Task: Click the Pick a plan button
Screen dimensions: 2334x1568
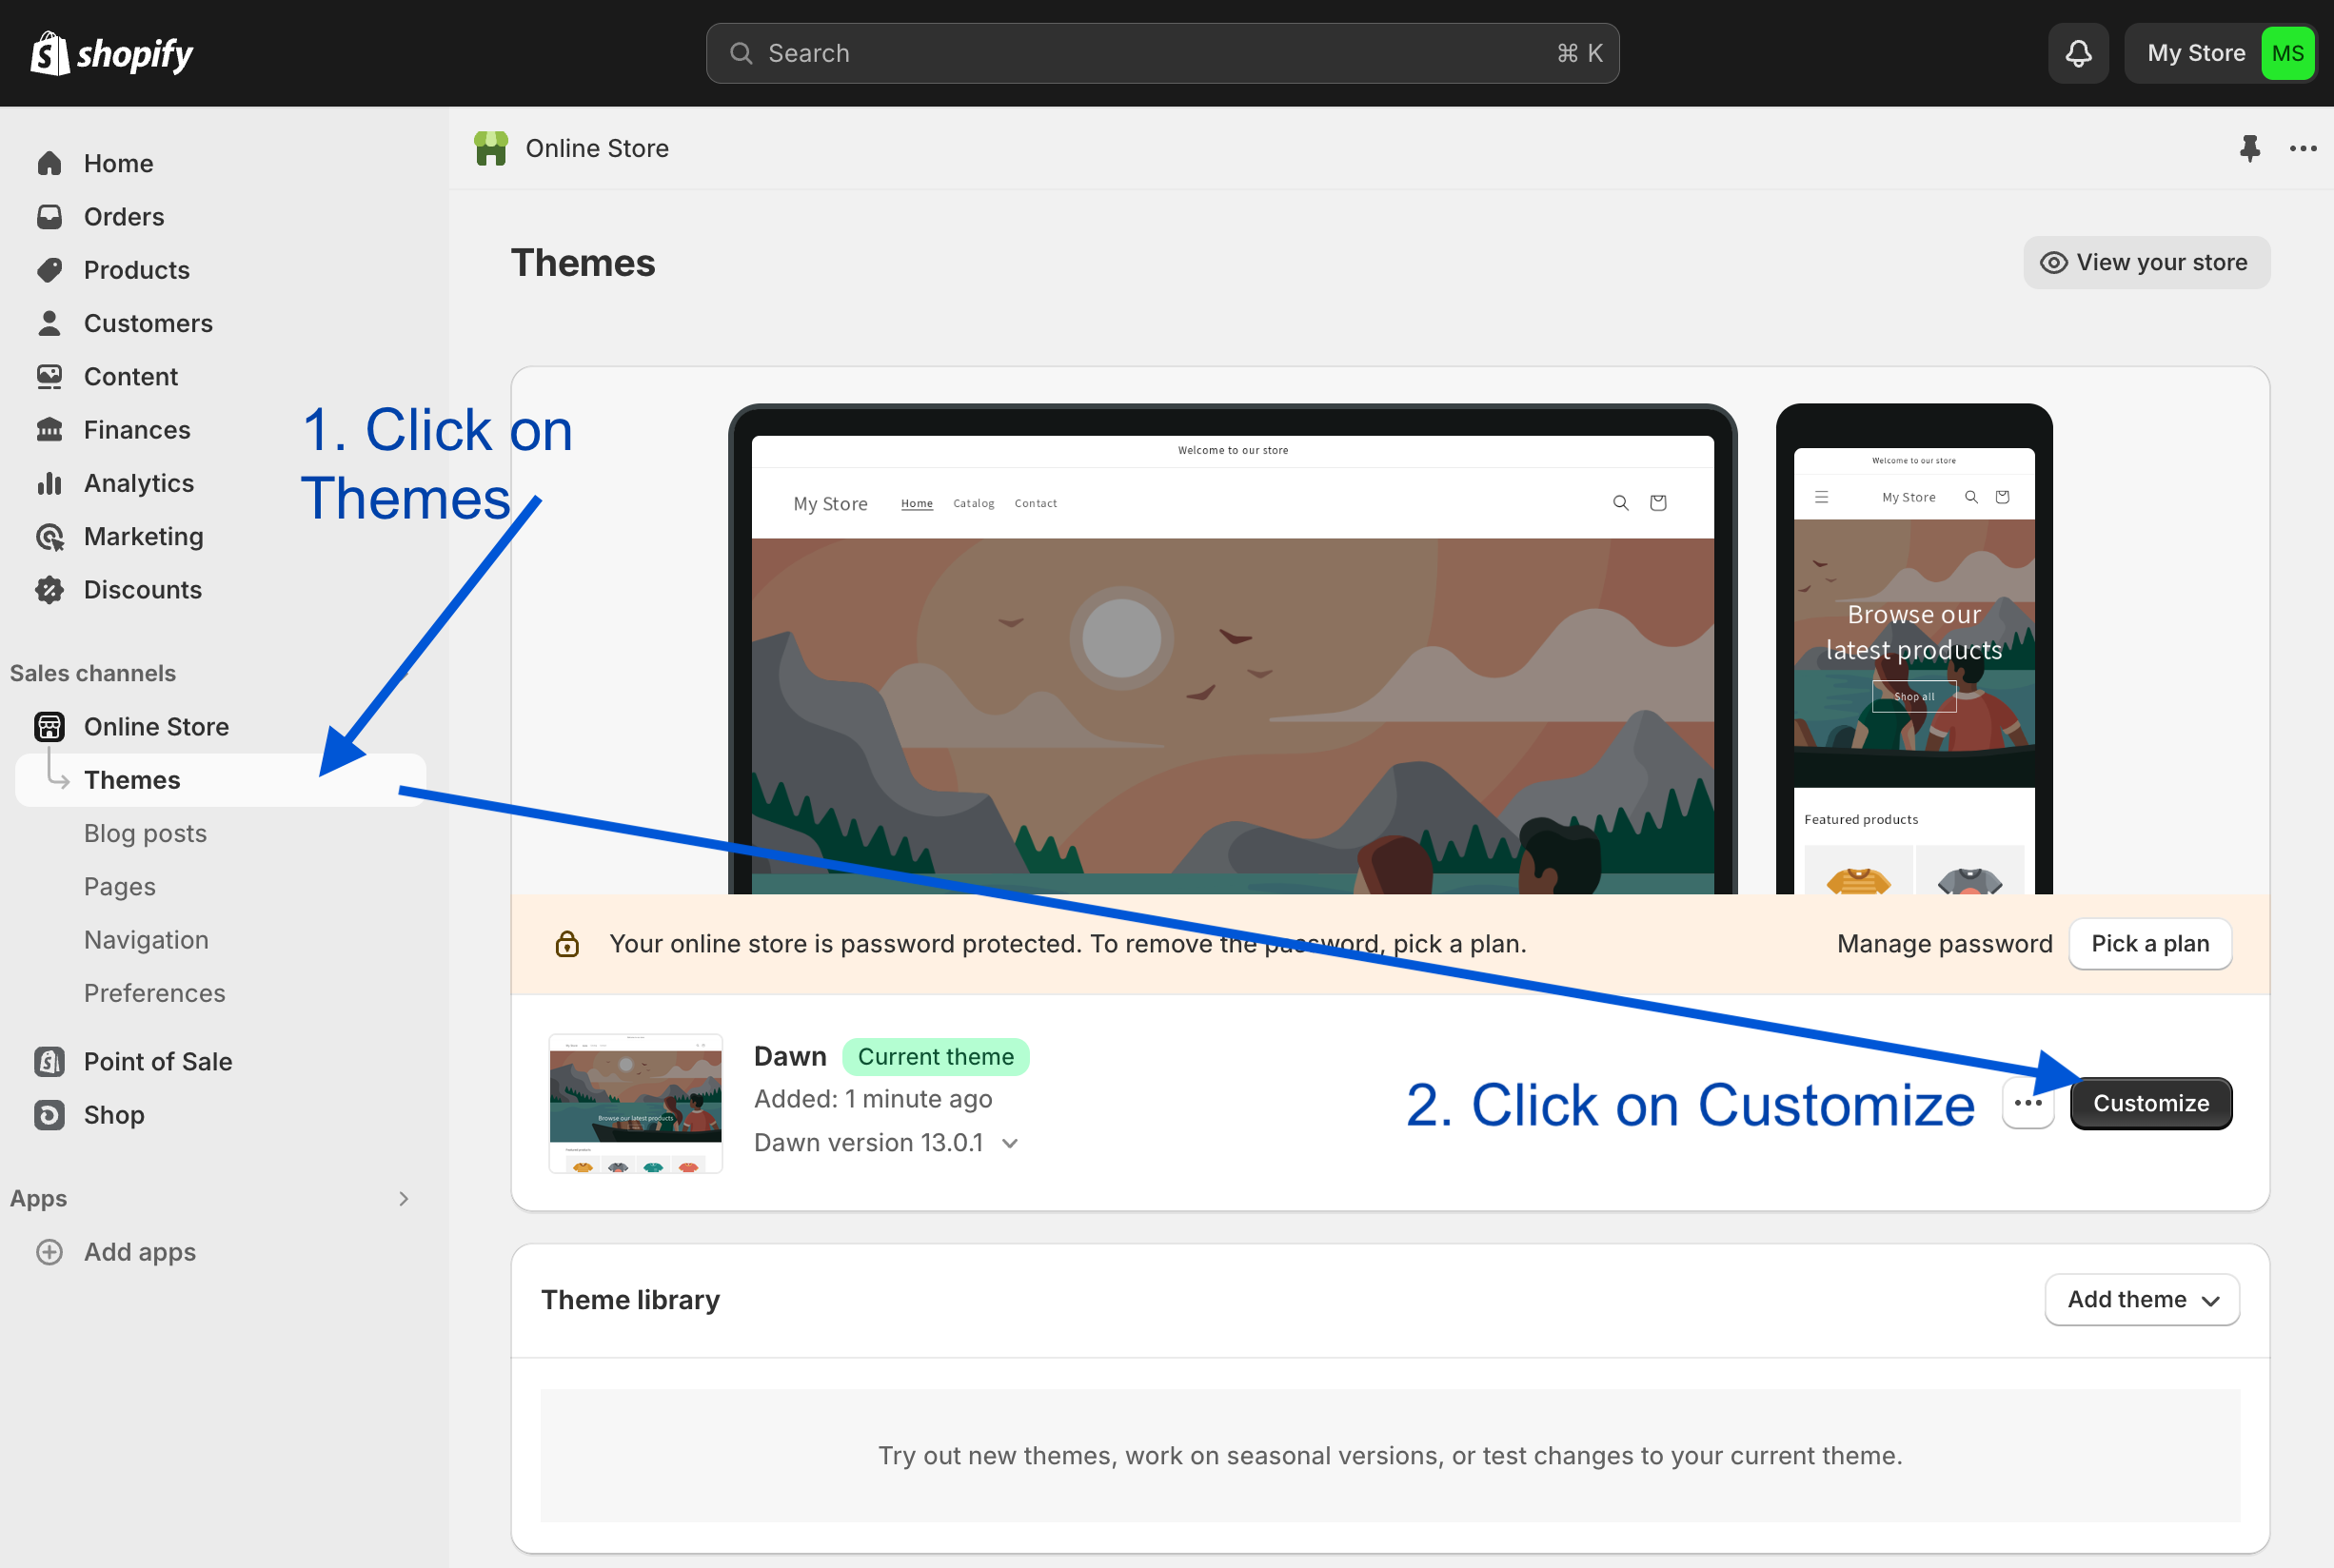Action: (x=2149, y=943)
